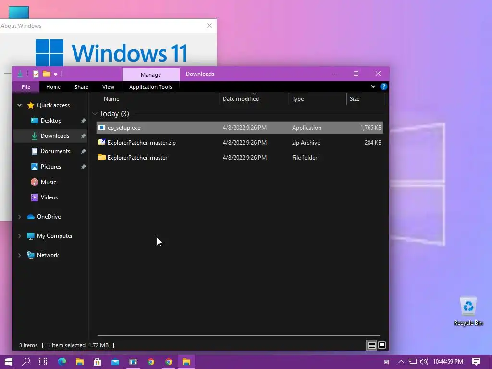The height and width of the screenshot is (369, 492).
Task: Open taskbar Search magnifier
Action: coord(26,362)
